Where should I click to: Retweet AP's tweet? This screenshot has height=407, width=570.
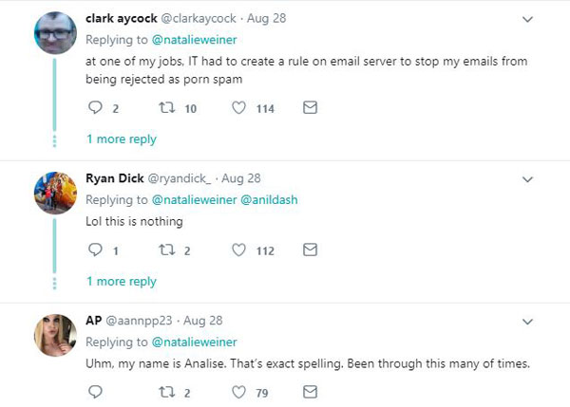(x=167, y=392)
